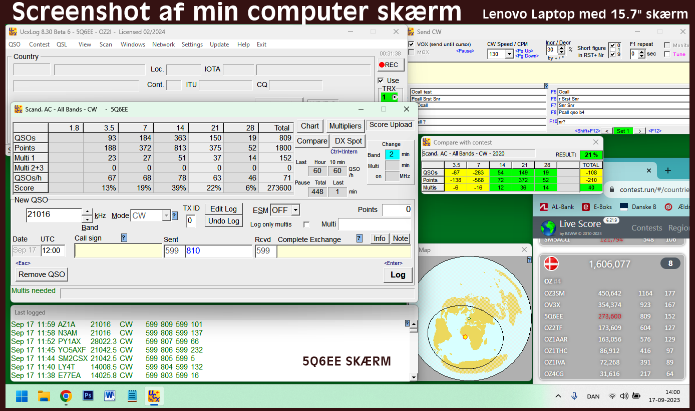The image size is (695, 411).
Task: Enable the Tune checkbox
Action: 667,54
